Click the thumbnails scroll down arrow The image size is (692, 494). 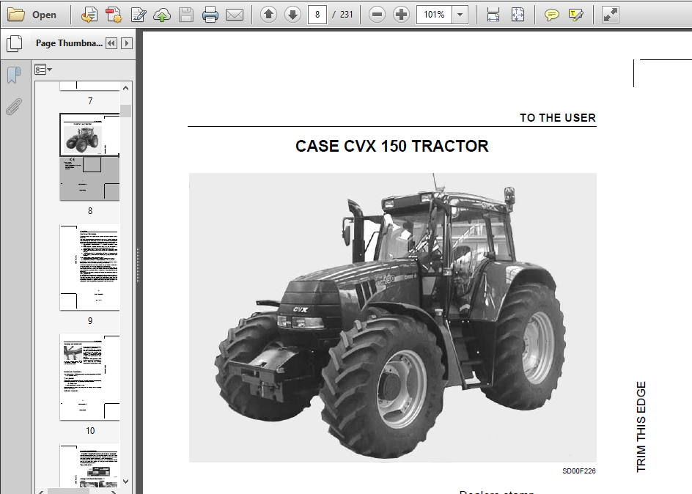pyautogui.click(x=126, y=482)
